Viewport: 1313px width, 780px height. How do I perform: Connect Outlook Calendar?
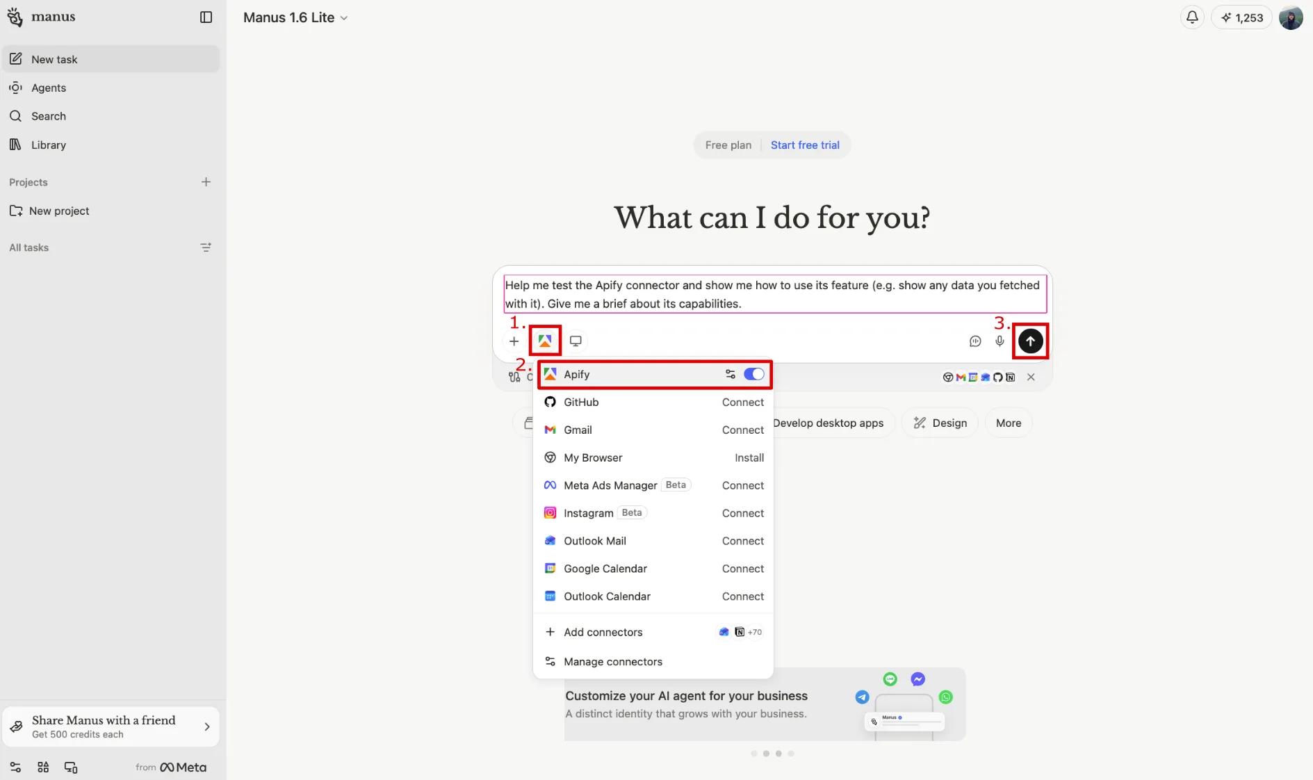[742, 596]
